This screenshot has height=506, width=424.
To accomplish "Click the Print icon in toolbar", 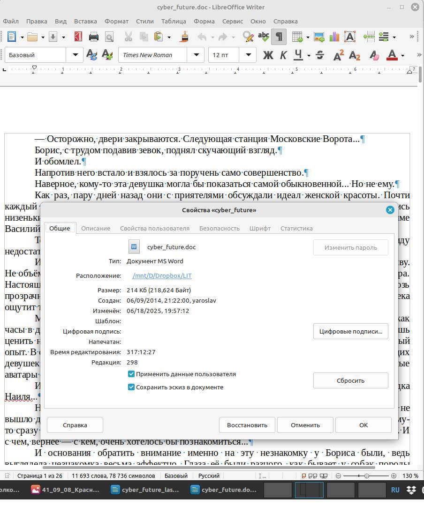I will pyautogui.click(x=94, y=37).
